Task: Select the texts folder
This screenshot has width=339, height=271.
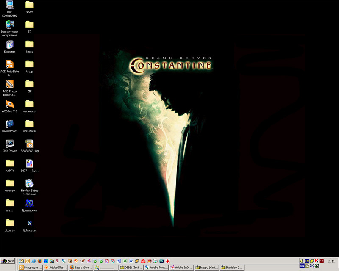Action: click(x=30, y=47)
